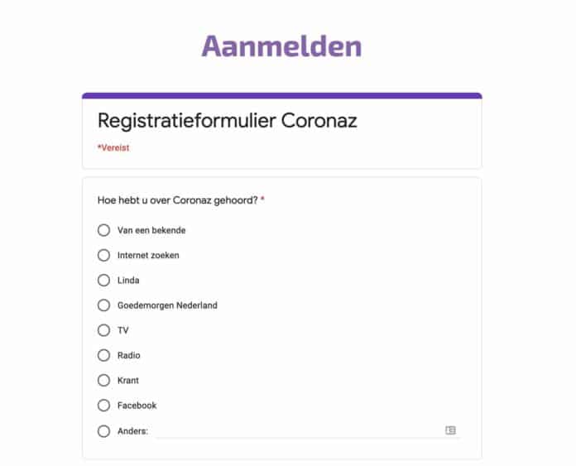Choose the 'Radio' option circle
Screen dimensions: 576x466
click(x=103, y=355)
